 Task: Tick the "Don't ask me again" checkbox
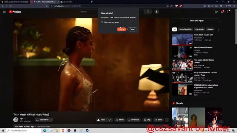click(x=102, y=22)
